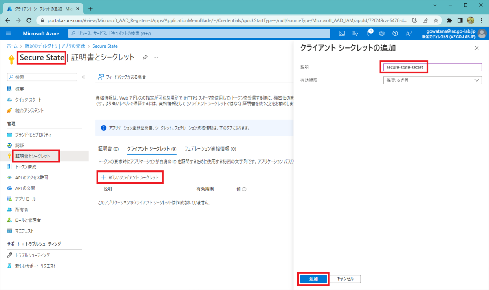Go to 既定のディレクトリ | アプリの登録 breadcrumb
489x290 pixels.
54,46
